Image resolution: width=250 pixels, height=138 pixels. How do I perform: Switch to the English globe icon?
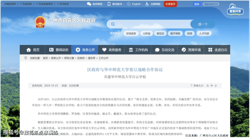(x=129, y=4)
